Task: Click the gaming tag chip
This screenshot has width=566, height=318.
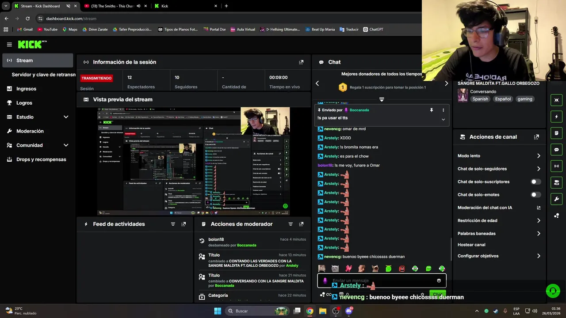Action: pos(525,99)
